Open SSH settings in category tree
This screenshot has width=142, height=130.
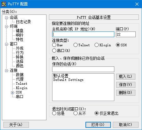pyautogui.click(x=19, y=92)
